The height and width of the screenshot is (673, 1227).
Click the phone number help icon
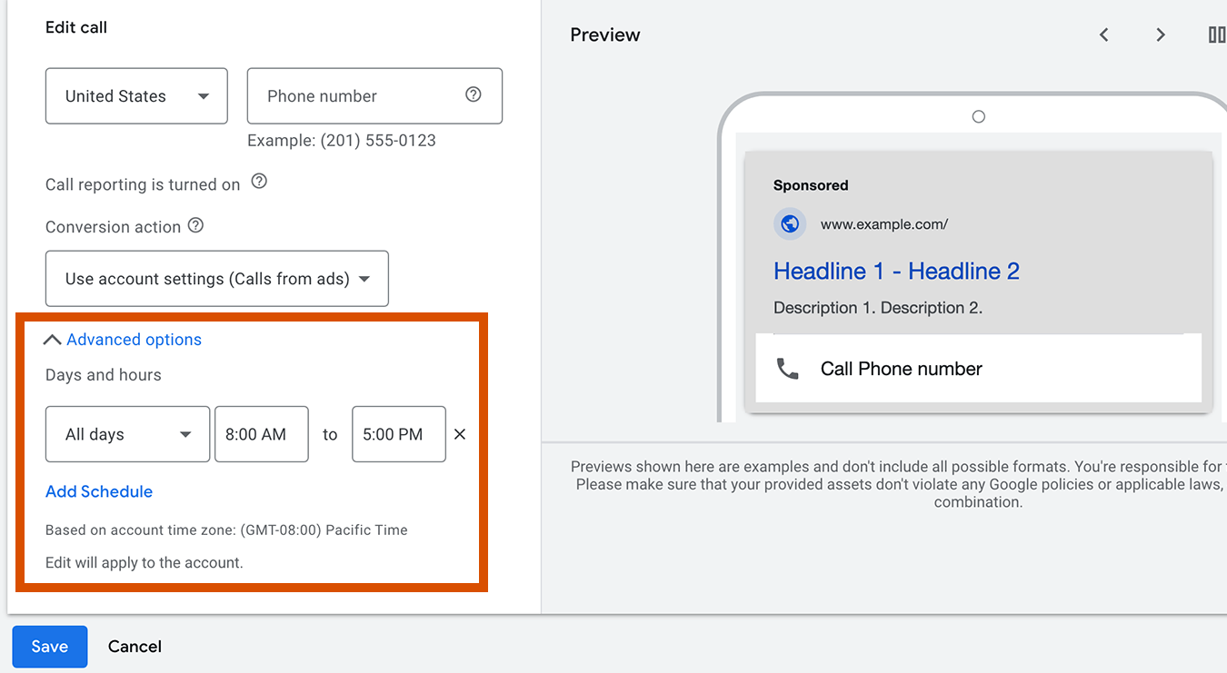click(473, 94)
